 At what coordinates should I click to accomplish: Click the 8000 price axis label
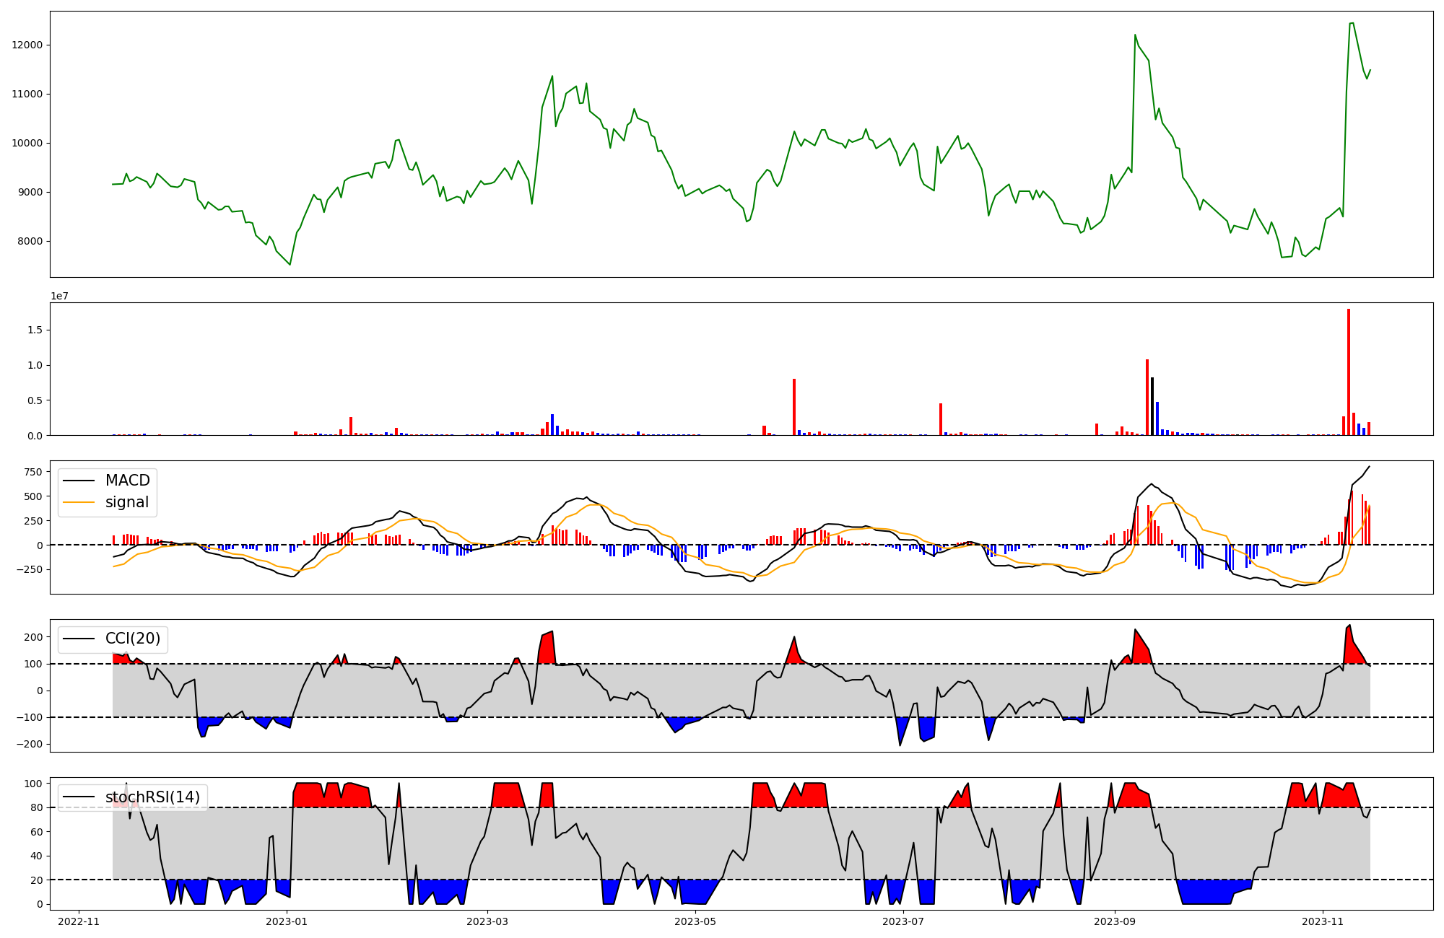30,241
